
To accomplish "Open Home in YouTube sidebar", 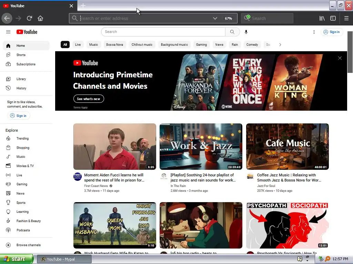I will click(x=26, y=46).
